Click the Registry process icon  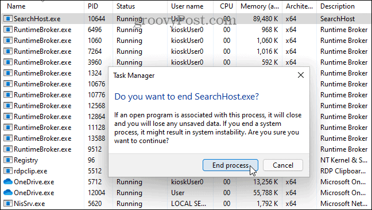click(8, 160)
